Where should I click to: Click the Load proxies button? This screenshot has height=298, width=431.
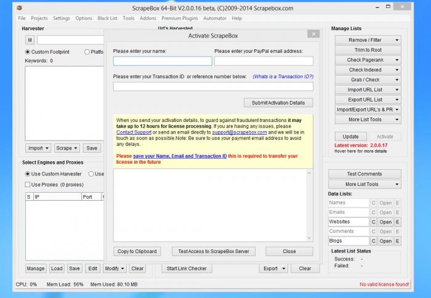57,268
